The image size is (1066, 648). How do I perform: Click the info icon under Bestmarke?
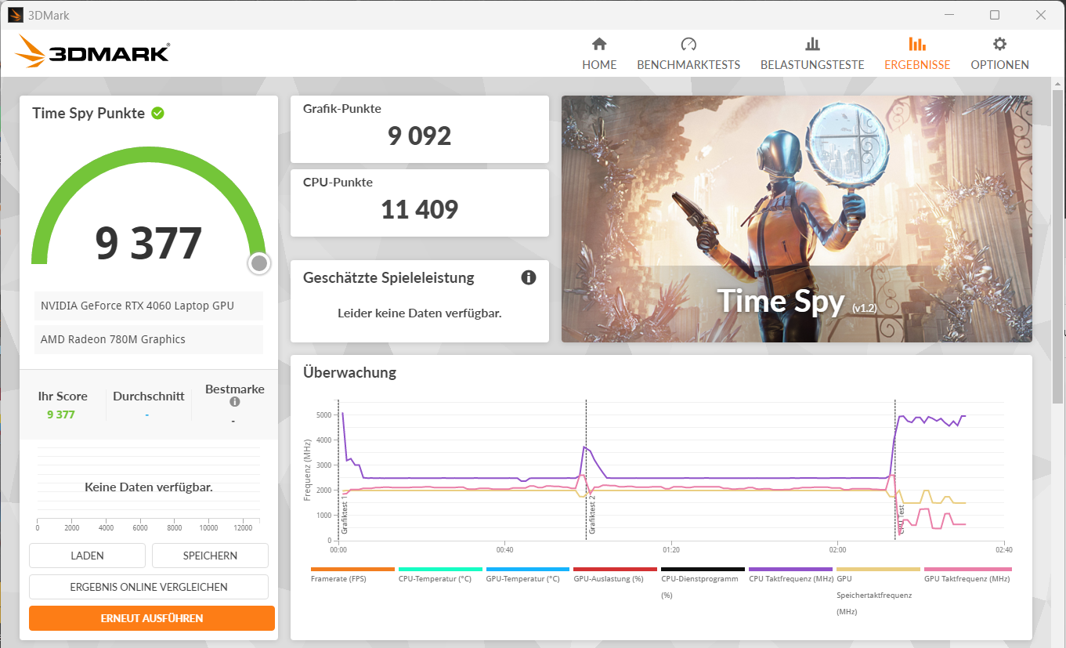pos(234,402)
